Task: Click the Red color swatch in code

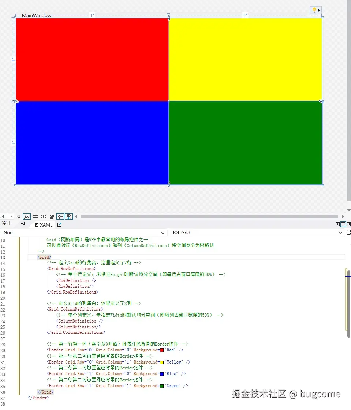Action: (162, 350)
